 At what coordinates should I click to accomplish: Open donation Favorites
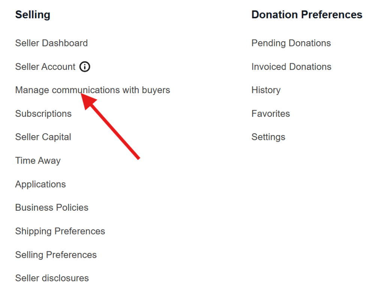point(270,114)
